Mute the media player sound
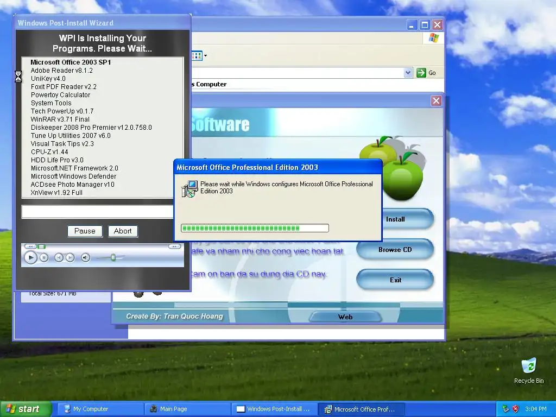The image size is (556, 417). coord(85,258)
